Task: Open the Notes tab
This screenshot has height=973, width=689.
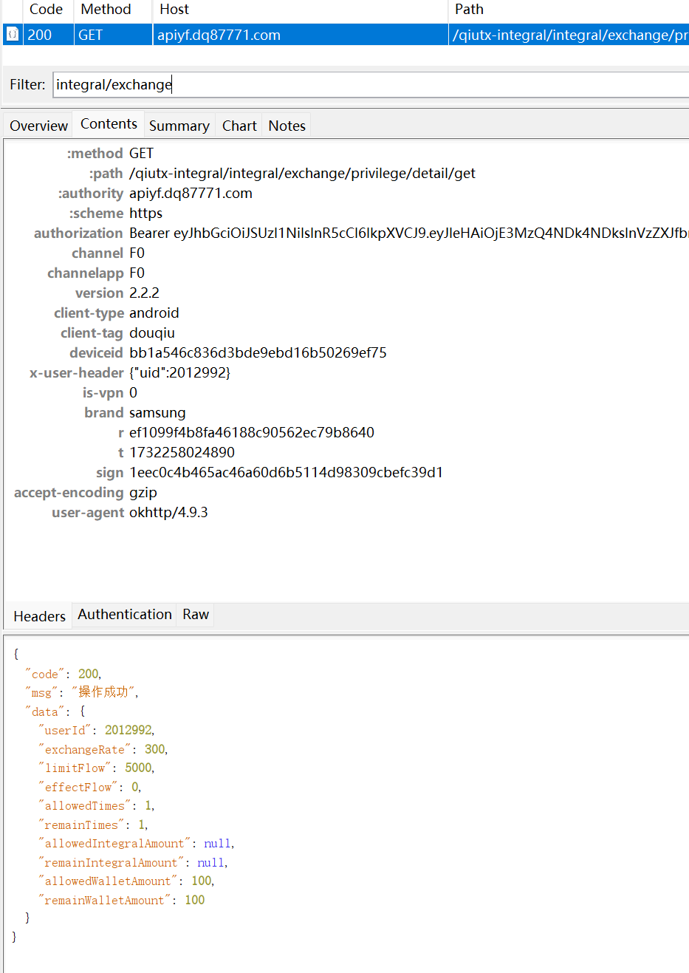Action: [287, 126]
